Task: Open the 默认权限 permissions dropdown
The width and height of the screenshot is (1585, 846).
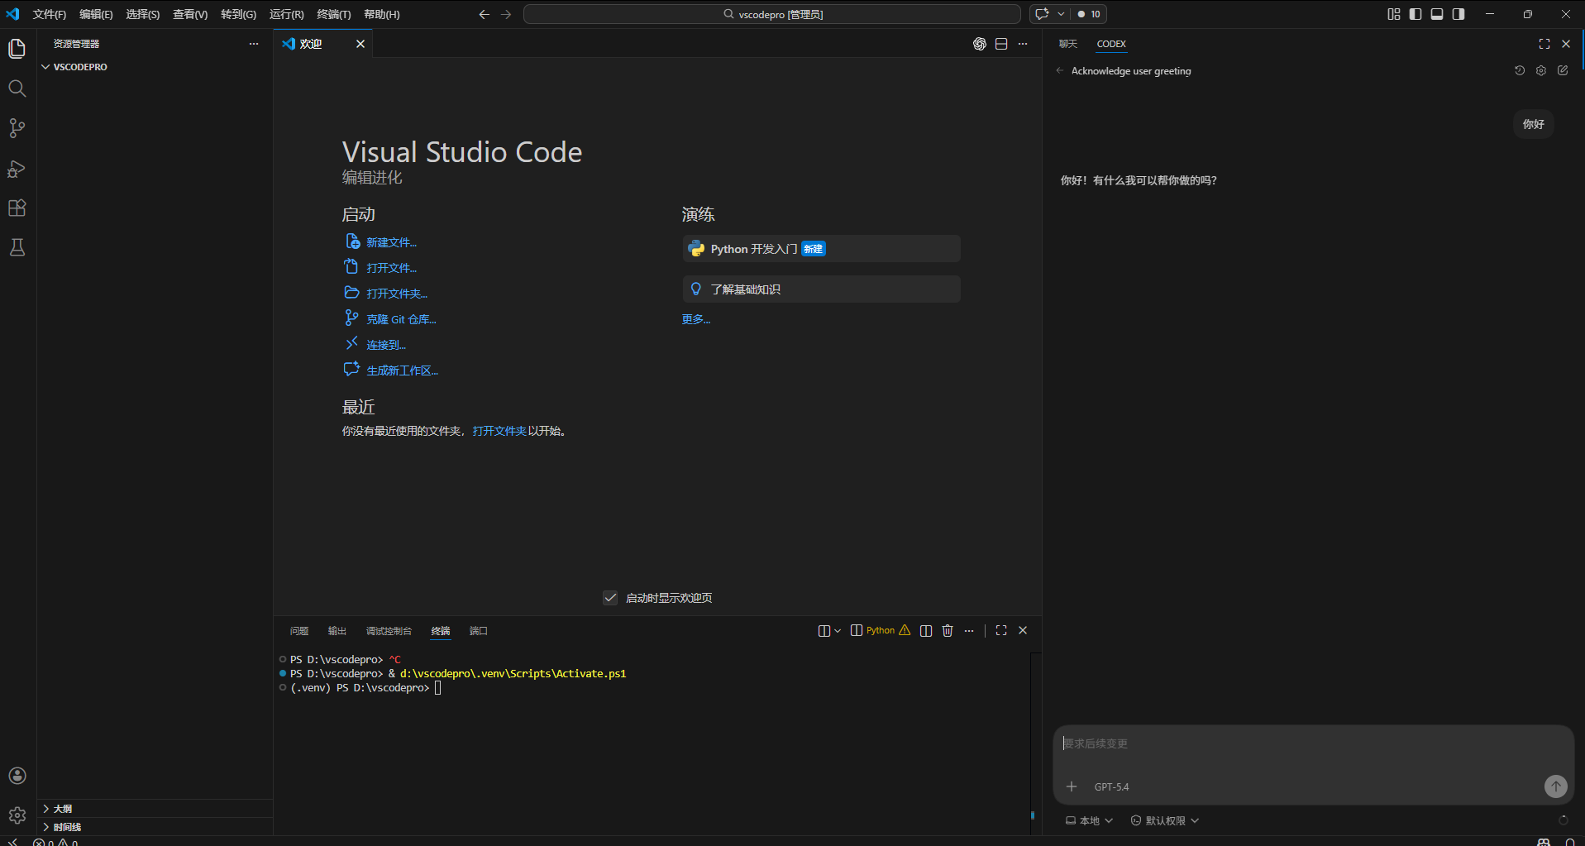Action: click(1165, 820)
